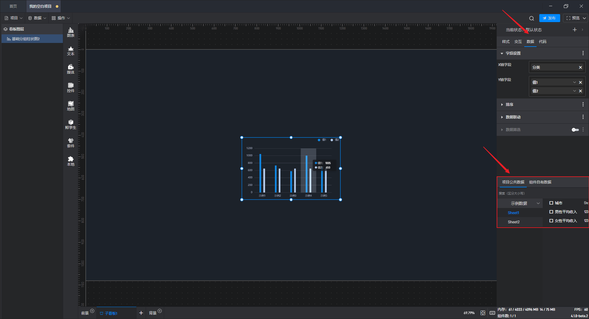Viewport: 589px width, 319px height.
Task: Open the 文本 text component library
Action: point(71,51)
